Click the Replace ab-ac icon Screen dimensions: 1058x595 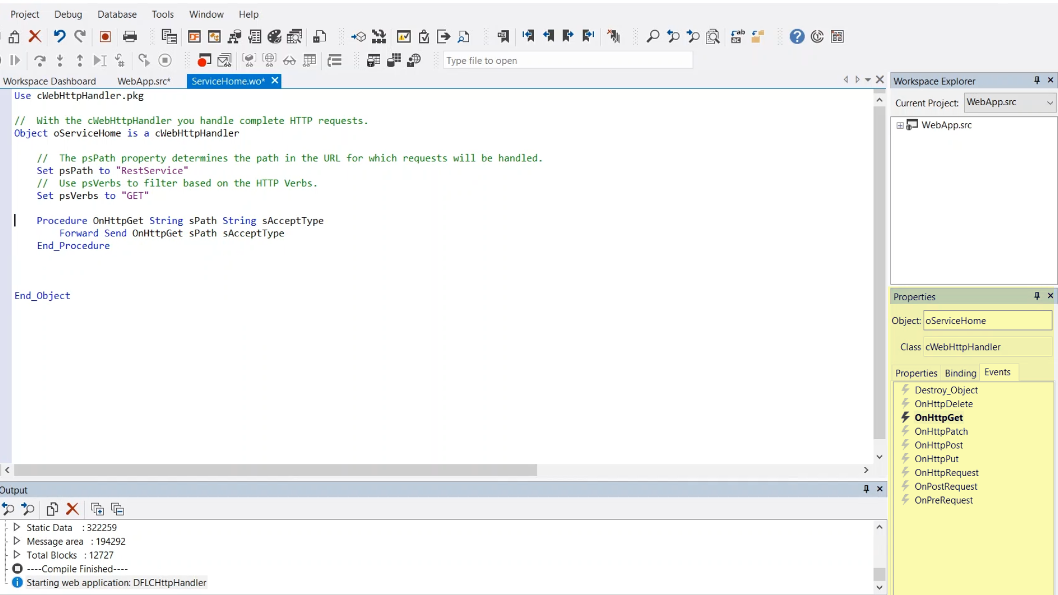737,36
